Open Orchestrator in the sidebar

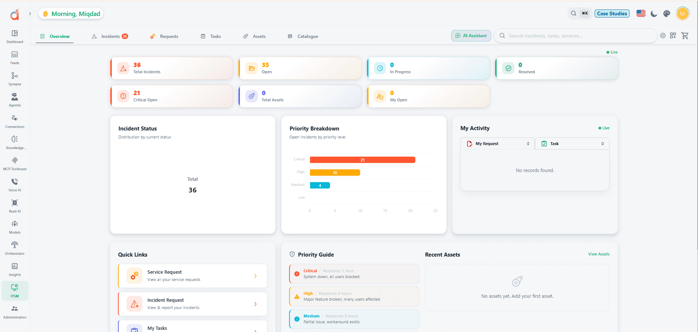[15, 248]
